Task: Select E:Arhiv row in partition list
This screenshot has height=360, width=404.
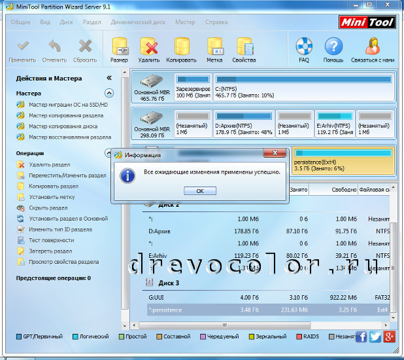Action: coord(268,255)
